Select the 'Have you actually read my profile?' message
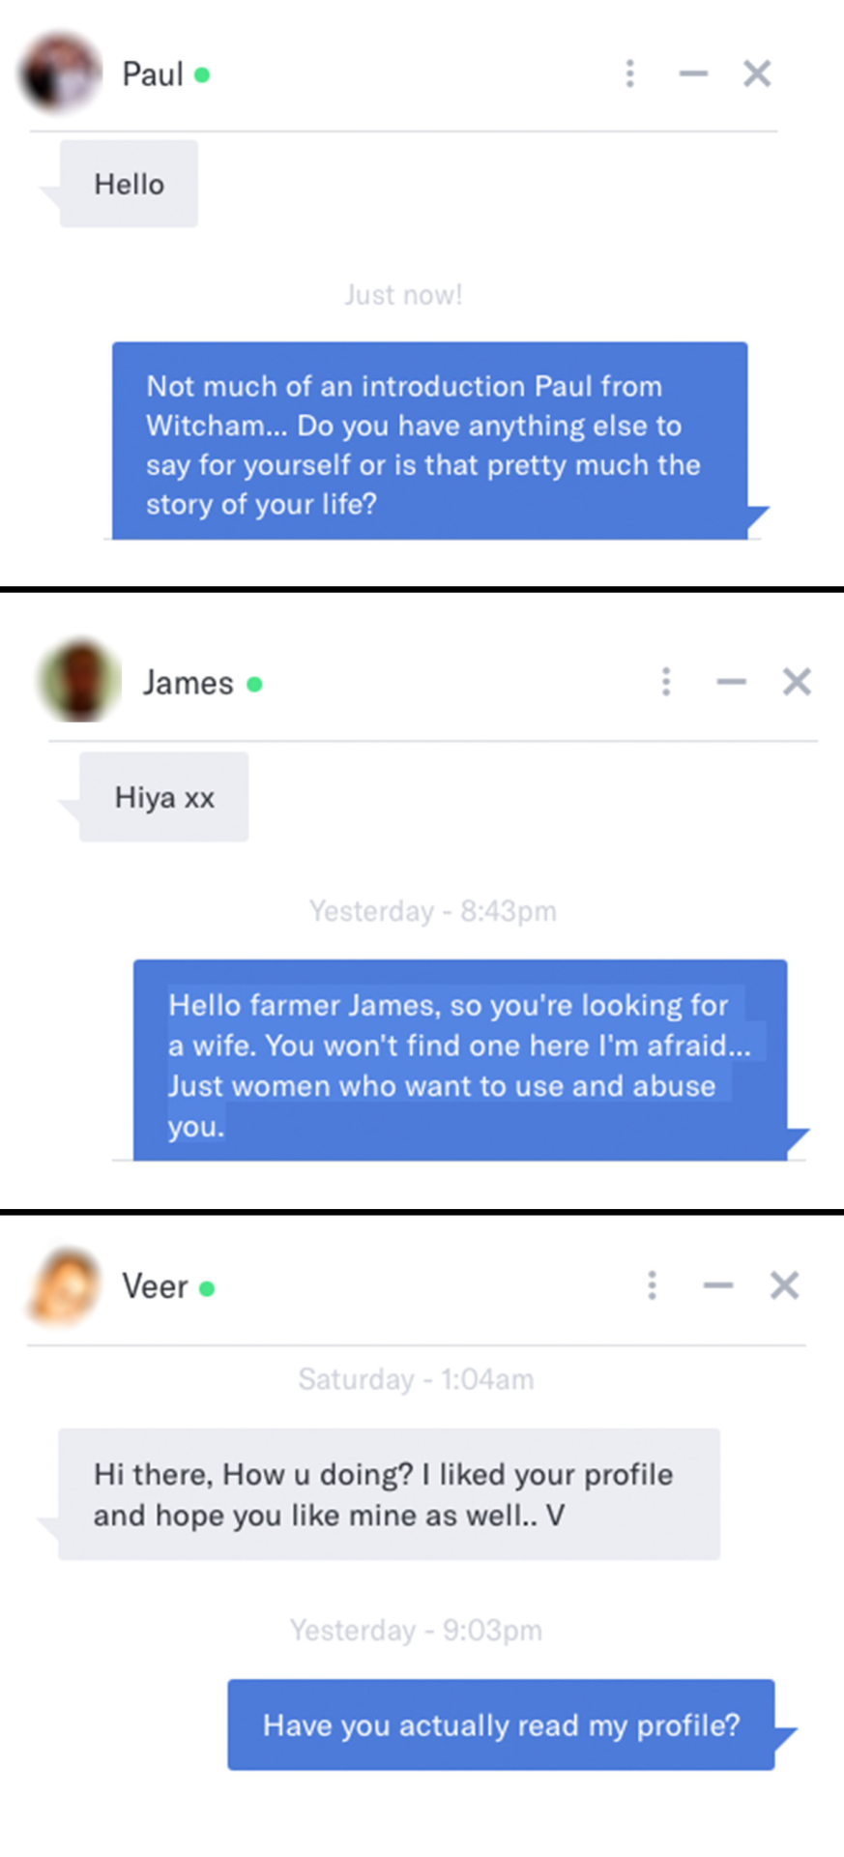Viewport: 844px width, 1857px height. (x=501, y=1724)
